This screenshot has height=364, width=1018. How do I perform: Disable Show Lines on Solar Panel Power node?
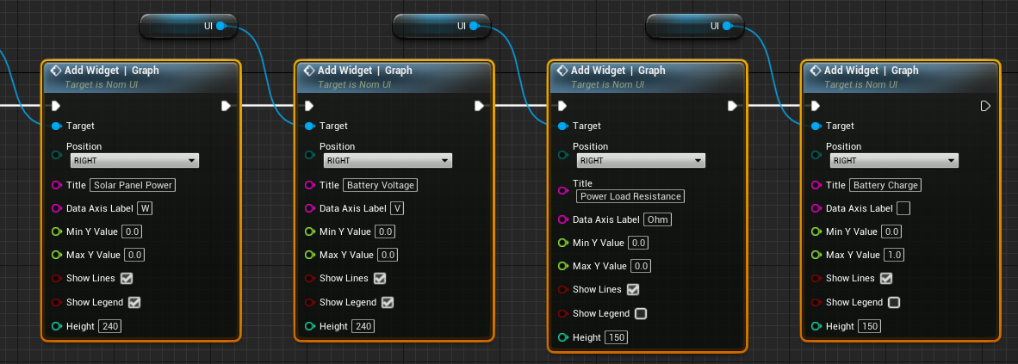coord(127,278)
